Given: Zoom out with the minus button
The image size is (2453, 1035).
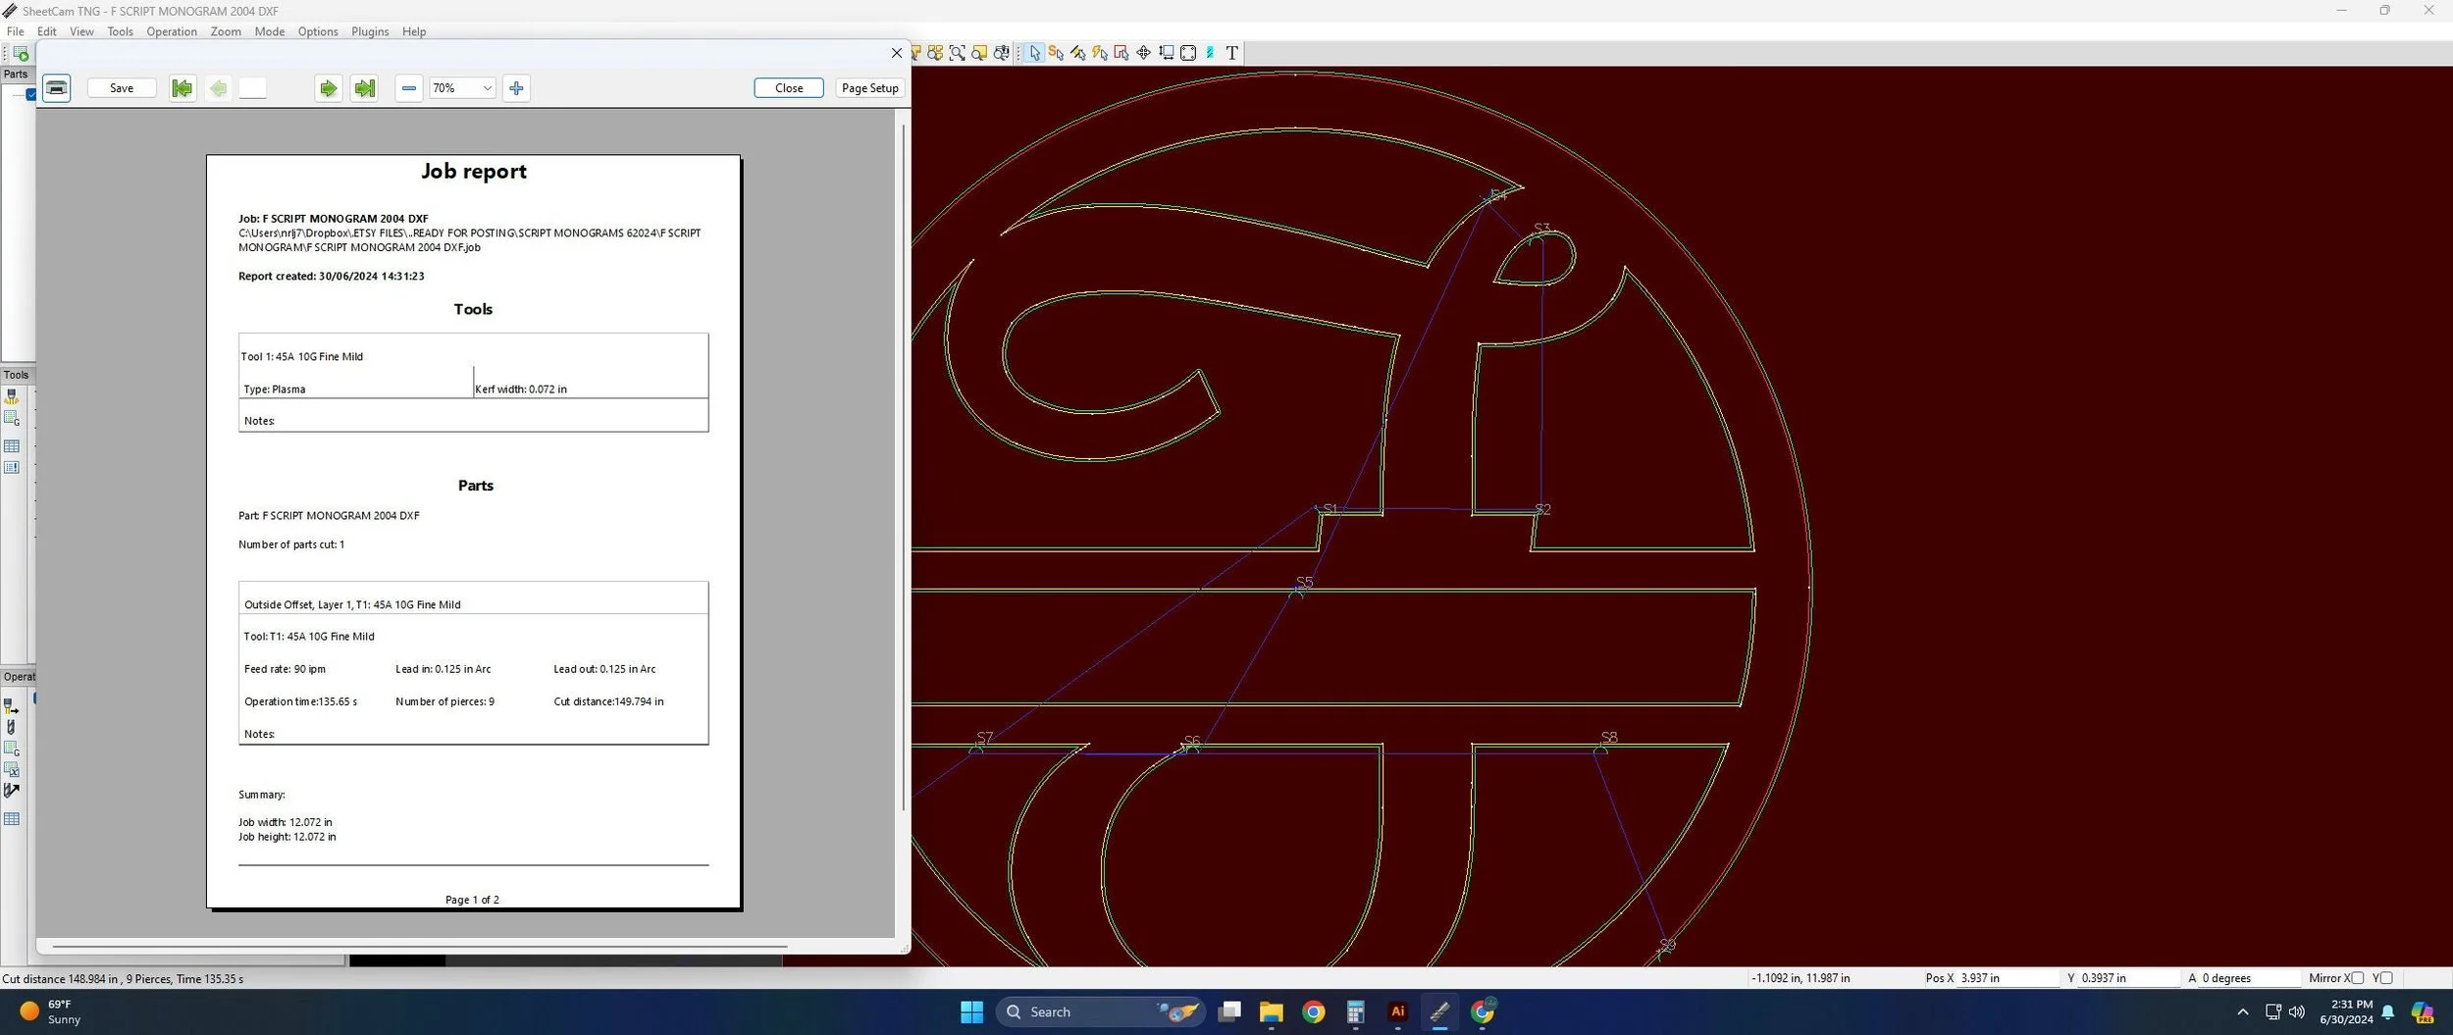Looking at the screenshot, I should pos(409,88).
